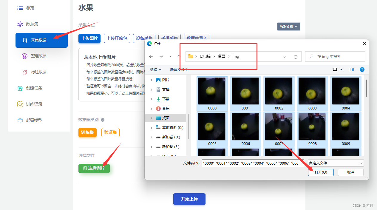The image size is (377, 210).
Task: Click the 在 img 中搜索 field
Action: click(335, 56)
